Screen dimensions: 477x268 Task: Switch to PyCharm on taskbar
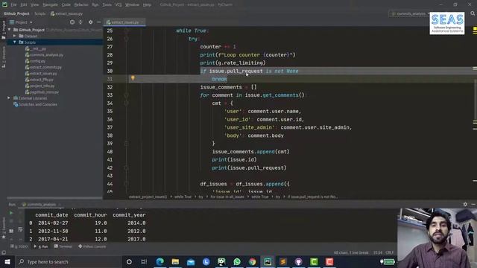[268, 261]
